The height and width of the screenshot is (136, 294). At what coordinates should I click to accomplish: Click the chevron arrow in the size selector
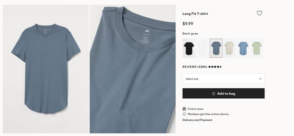[x=260, y=79]
